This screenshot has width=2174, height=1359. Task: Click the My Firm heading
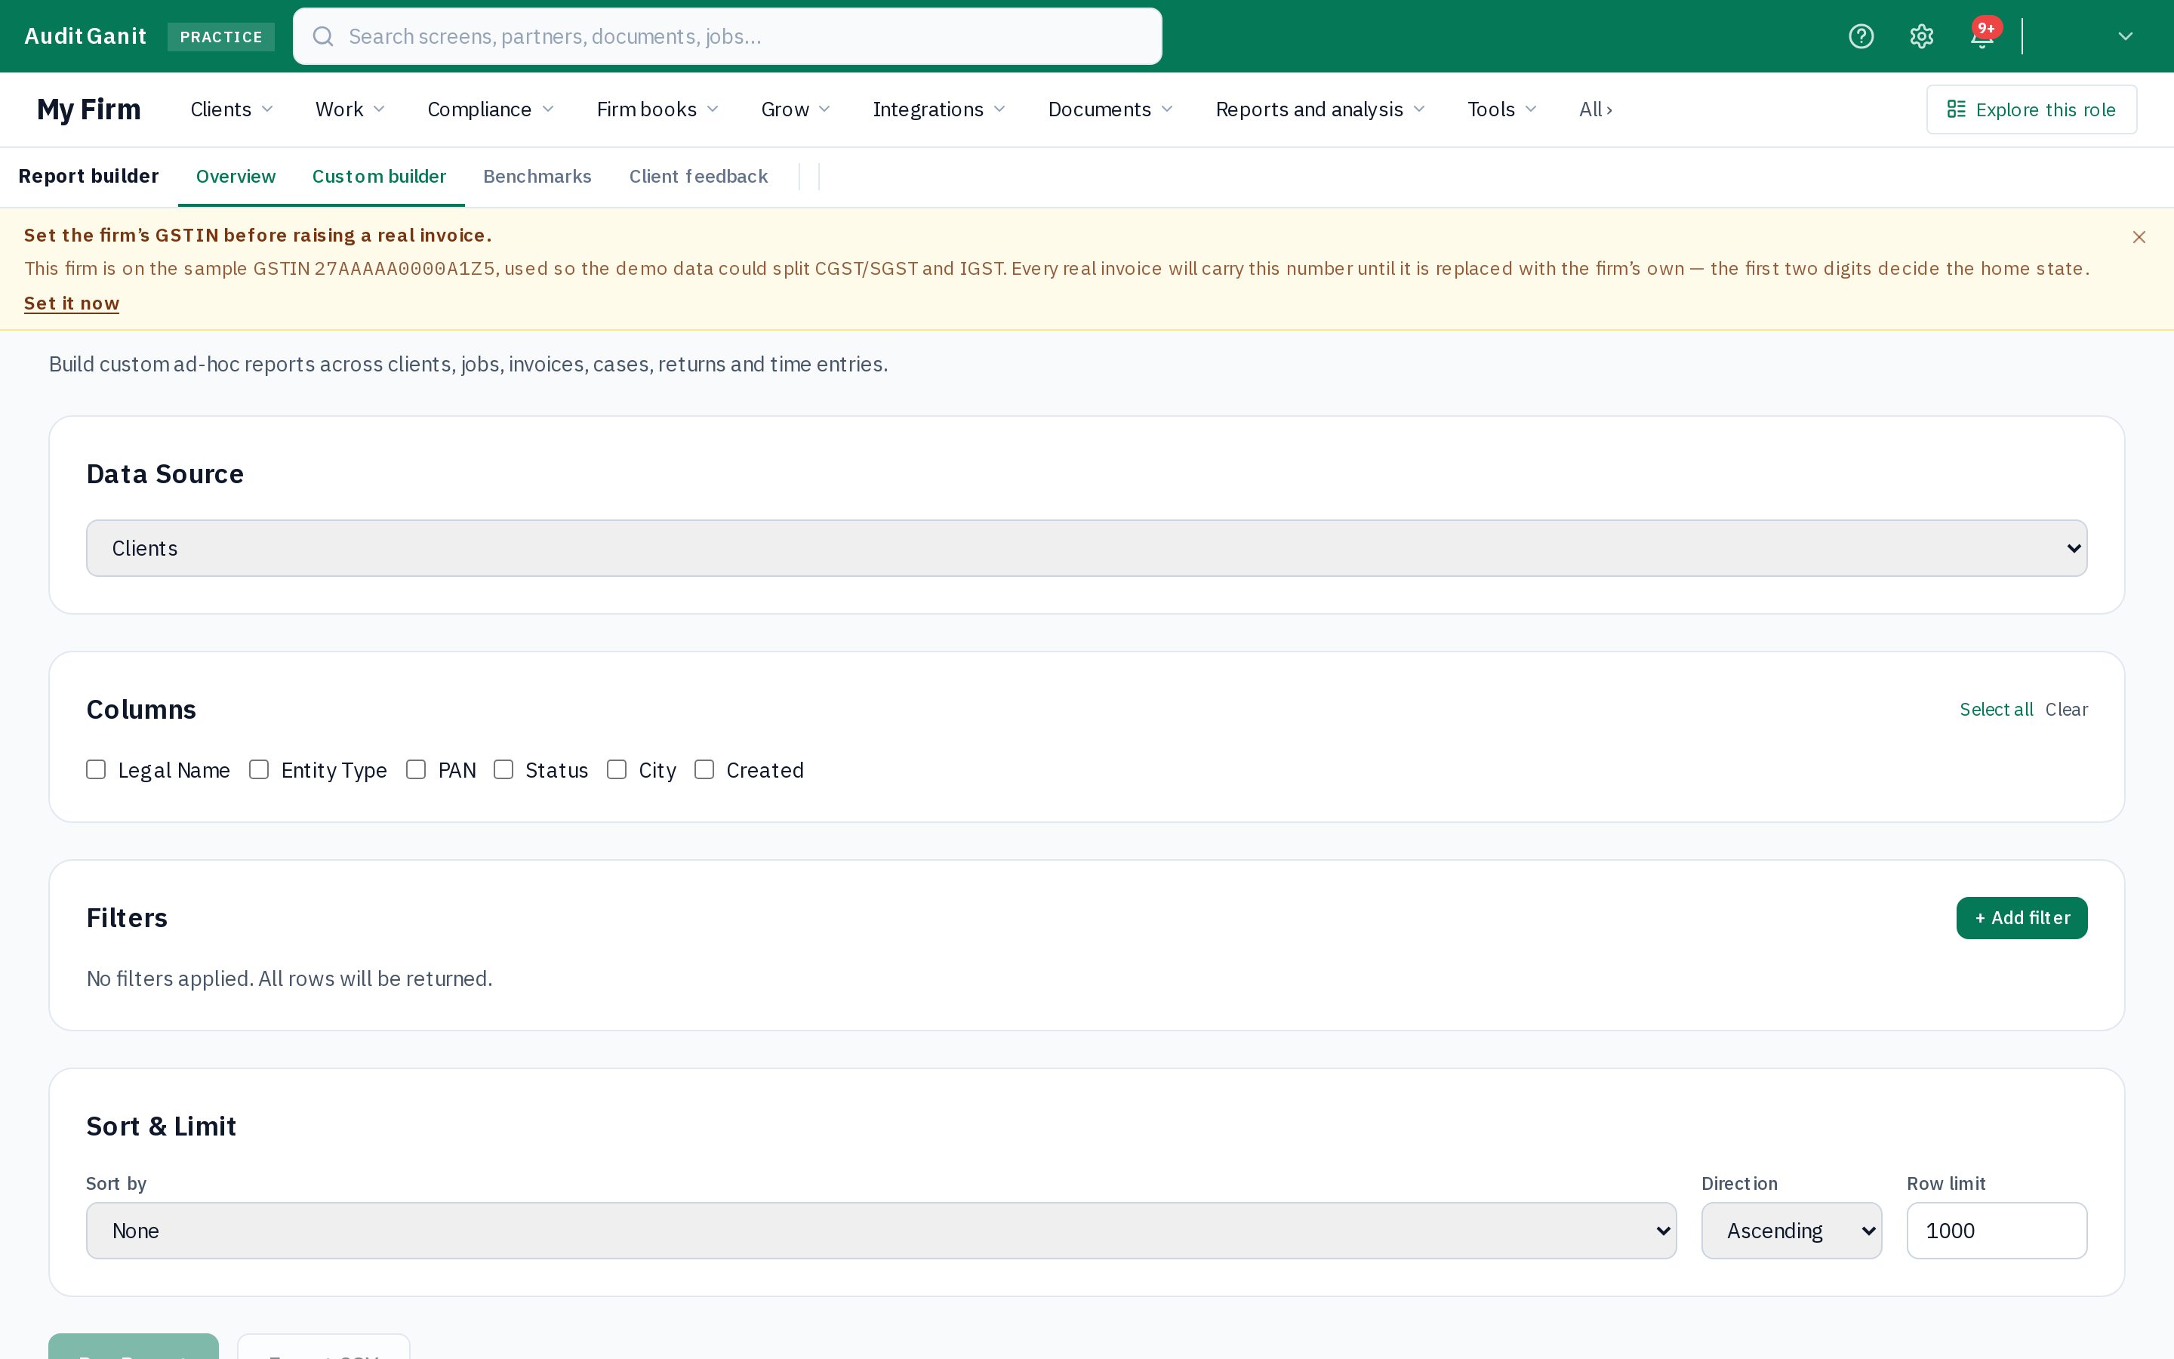[89, 109]
